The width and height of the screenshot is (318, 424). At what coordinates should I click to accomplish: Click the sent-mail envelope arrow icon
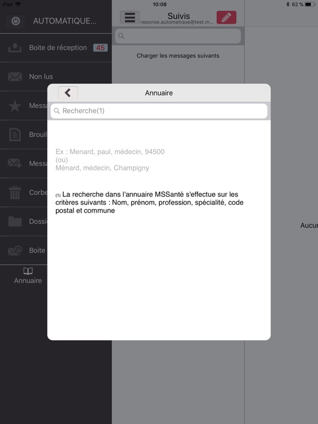15,163
